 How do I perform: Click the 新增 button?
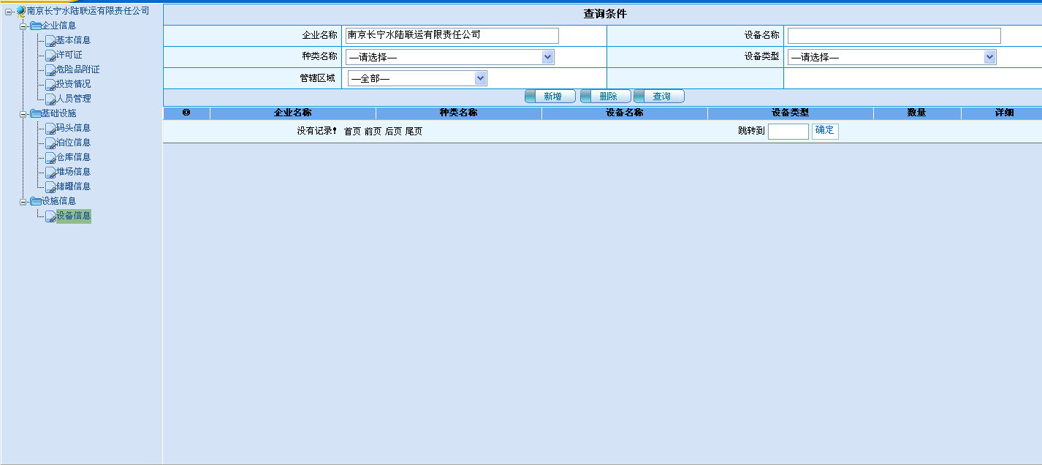[550, 97]
